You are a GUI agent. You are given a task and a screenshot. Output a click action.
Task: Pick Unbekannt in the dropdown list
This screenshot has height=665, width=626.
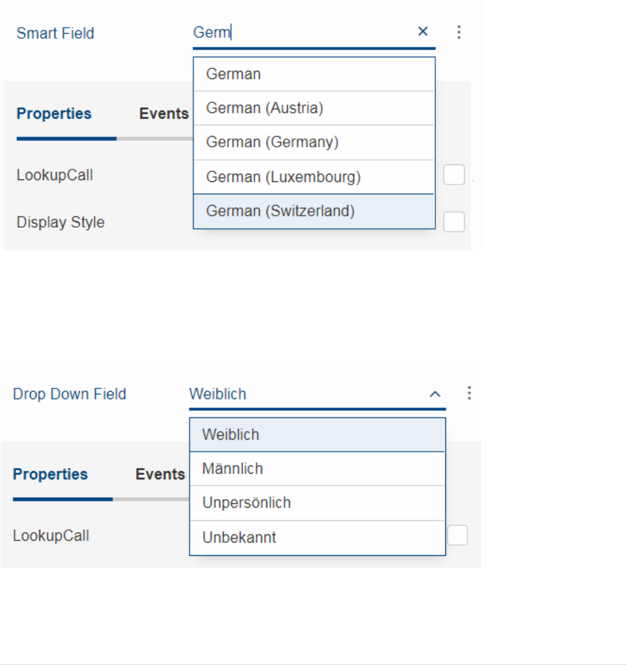317,538
